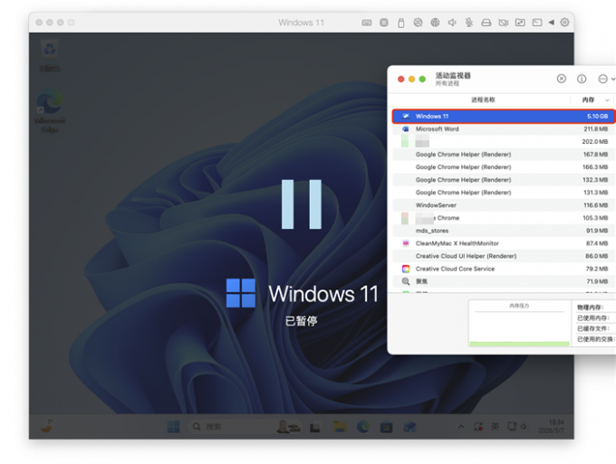
Task: Collapse toolbar using the left arrow
Action: [552, 23]
